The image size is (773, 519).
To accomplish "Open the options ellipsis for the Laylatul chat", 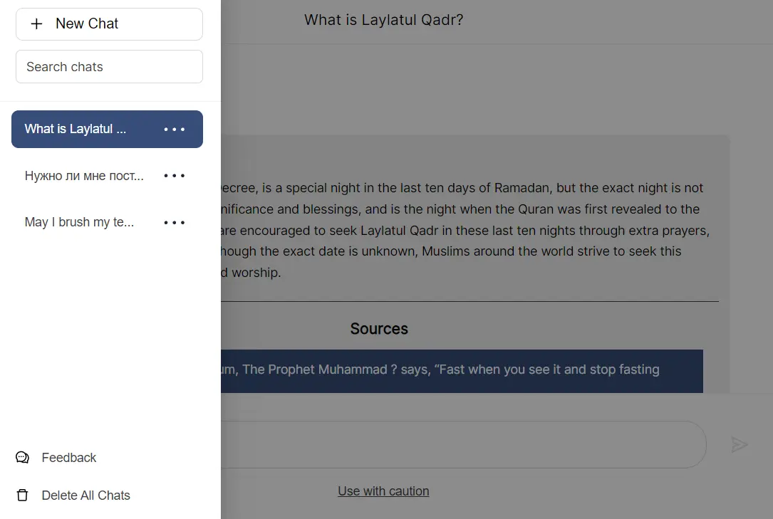I will tap(174, 129).
